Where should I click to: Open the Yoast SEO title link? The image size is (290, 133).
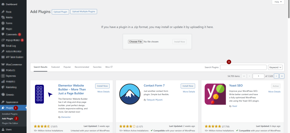[x=236, y=86]
